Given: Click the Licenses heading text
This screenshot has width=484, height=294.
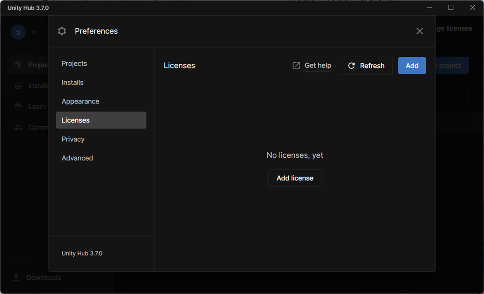Looking at the screenshot, I should point(179,66).
